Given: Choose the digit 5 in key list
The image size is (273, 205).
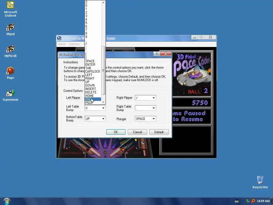Looking at the screenshot, I should point(93,23).
